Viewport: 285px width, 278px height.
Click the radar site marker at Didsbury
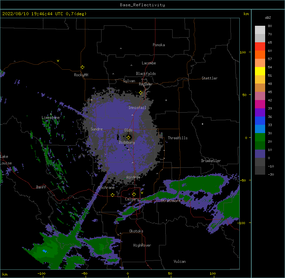point(128,138)
